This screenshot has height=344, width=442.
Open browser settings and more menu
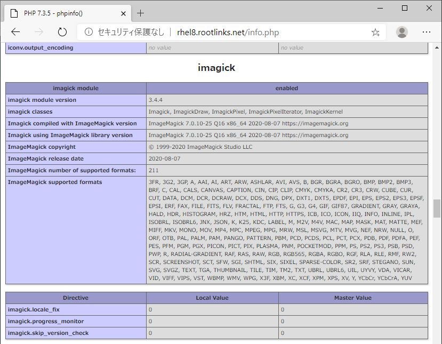pos(426,32)
